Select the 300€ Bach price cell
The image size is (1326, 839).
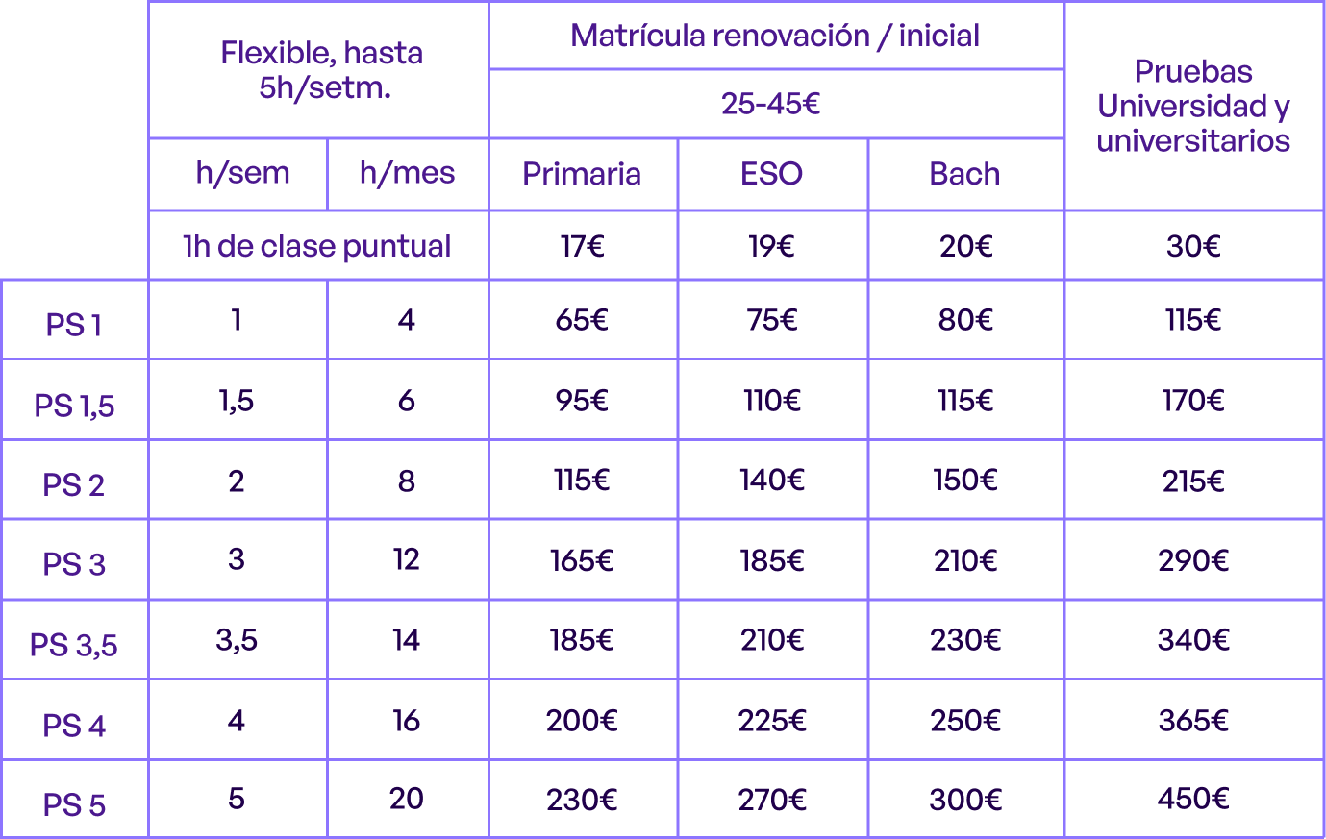point(965,799)
